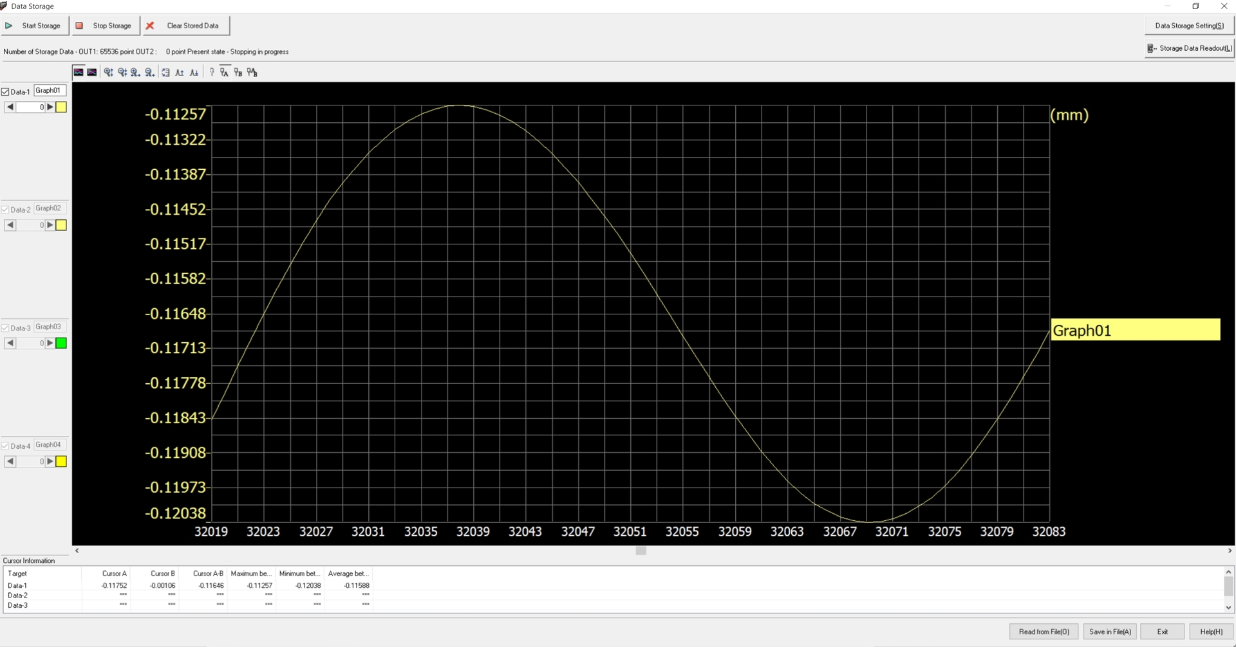Viewport: 1236px width, 647px height.
Task: Select the Cursor A marker tool
Action: click(x=224, y=73)
